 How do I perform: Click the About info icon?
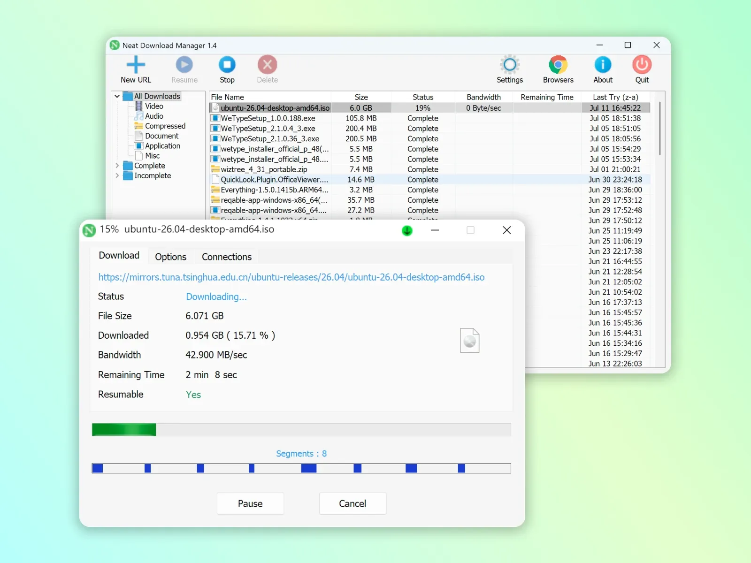click(x=603, y=65)
